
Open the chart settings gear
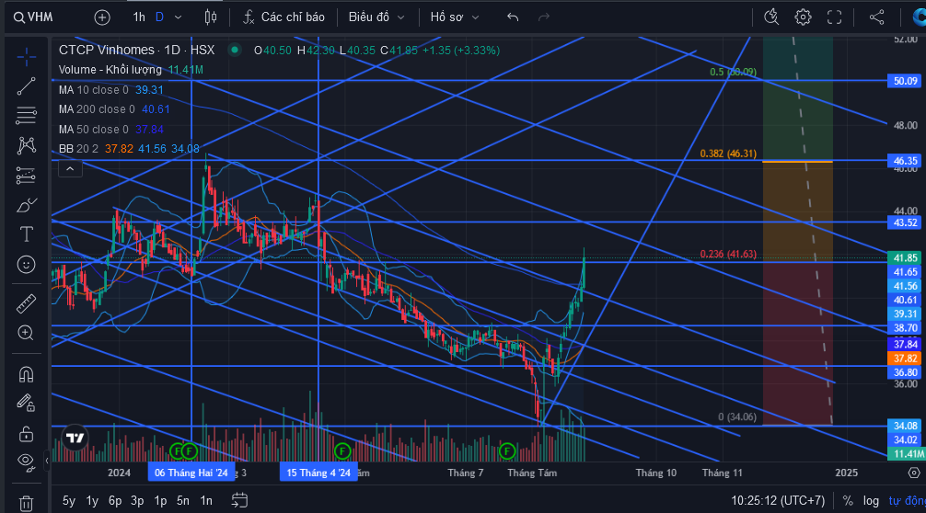(803, 17)
